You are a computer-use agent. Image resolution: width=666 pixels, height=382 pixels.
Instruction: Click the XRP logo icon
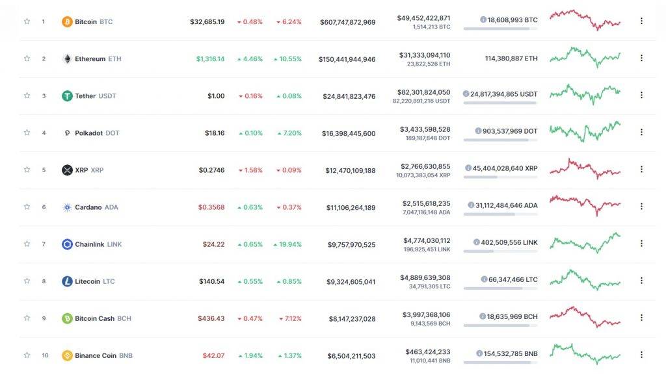click(67, 170)
